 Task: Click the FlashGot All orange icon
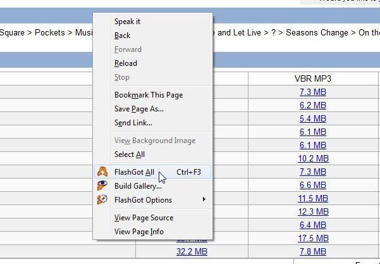tap(102, 172)
